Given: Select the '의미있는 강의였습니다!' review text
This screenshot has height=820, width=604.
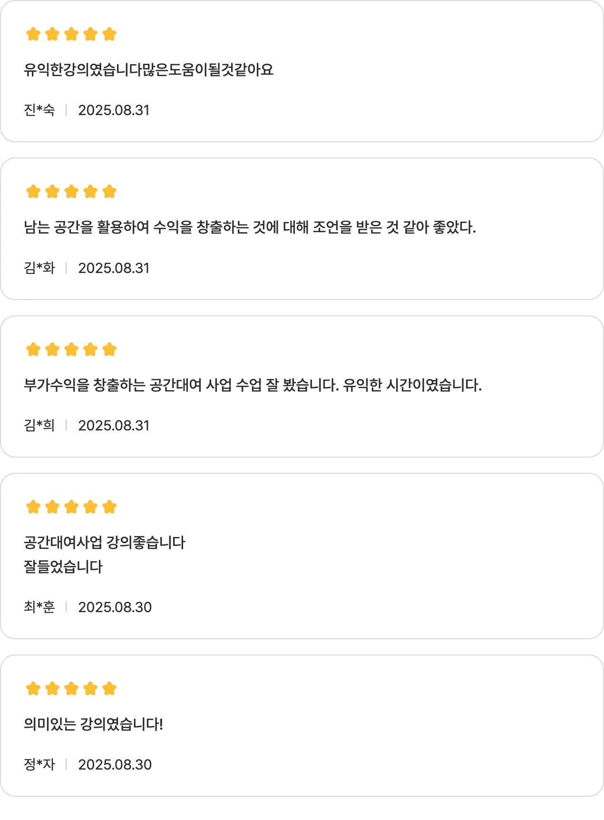Looking at the screenshot, I should [93, 724].
